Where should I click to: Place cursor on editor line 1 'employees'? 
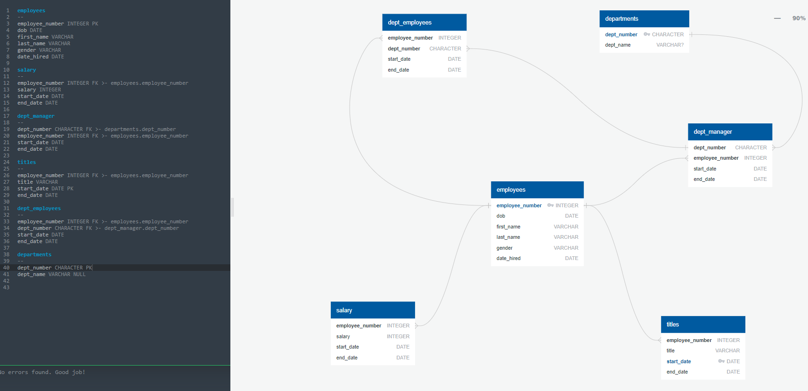[31, 10]
